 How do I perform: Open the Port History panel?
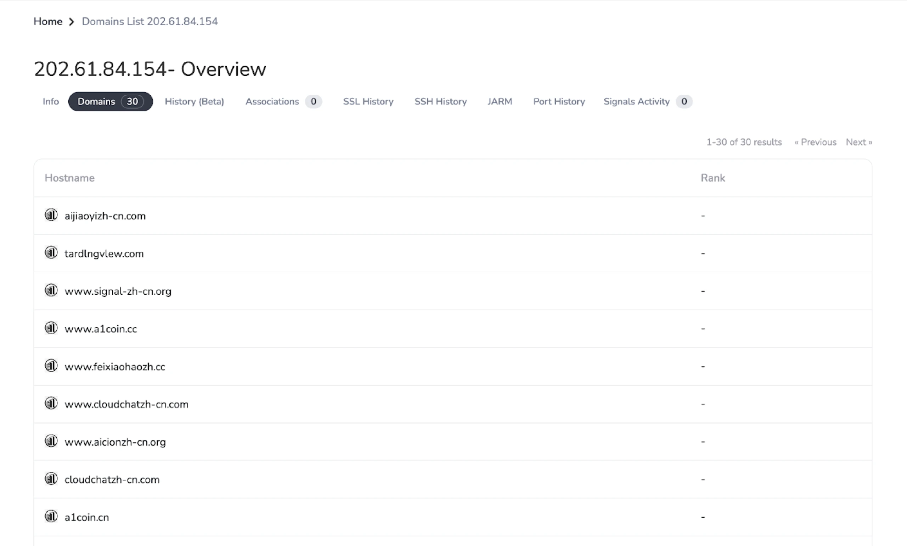tap(558, 101)
